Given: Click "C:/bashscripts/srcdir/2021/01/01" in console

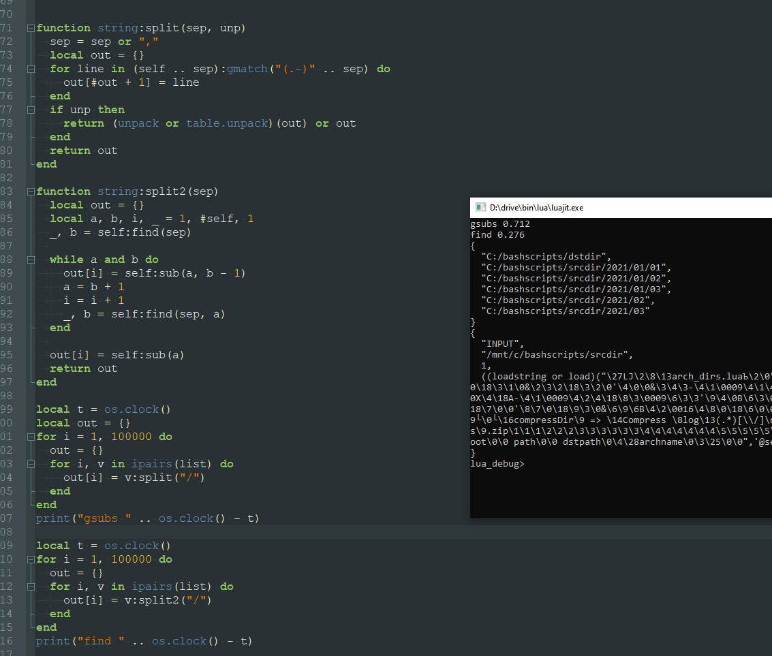Looking at the screenshot, I should 576,267.
